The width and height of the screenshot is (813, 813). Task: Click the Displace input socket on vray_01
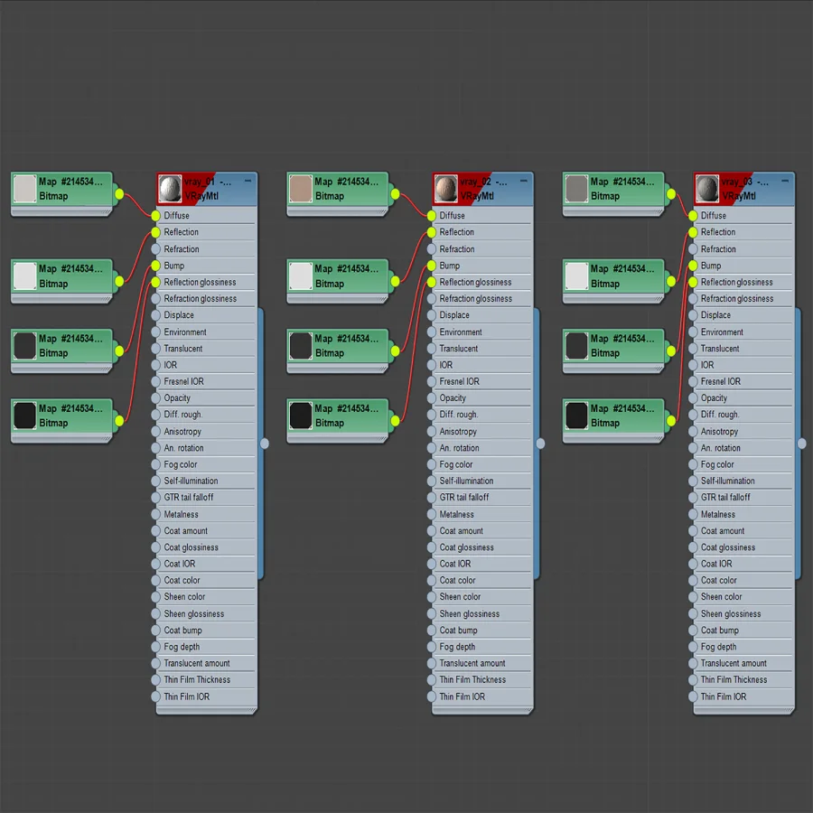pyautogui.click(x=155, y=314)
